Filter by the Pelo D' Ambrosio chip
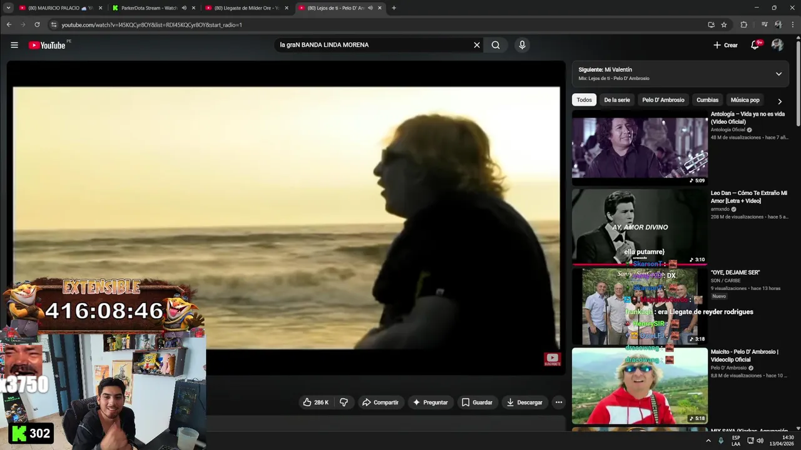This screenshot has width=801, height=450. [x=663, y=100]
